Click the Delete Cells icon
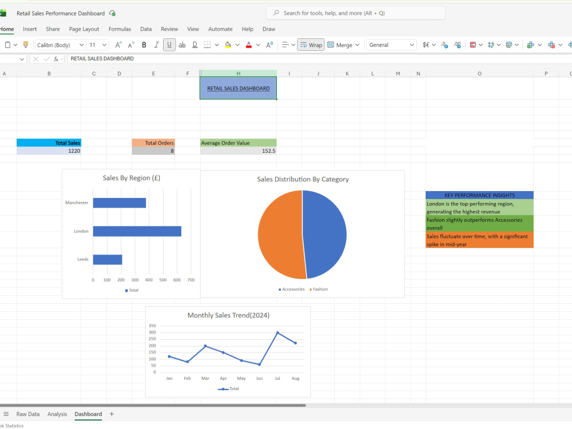 click(551, 45)
